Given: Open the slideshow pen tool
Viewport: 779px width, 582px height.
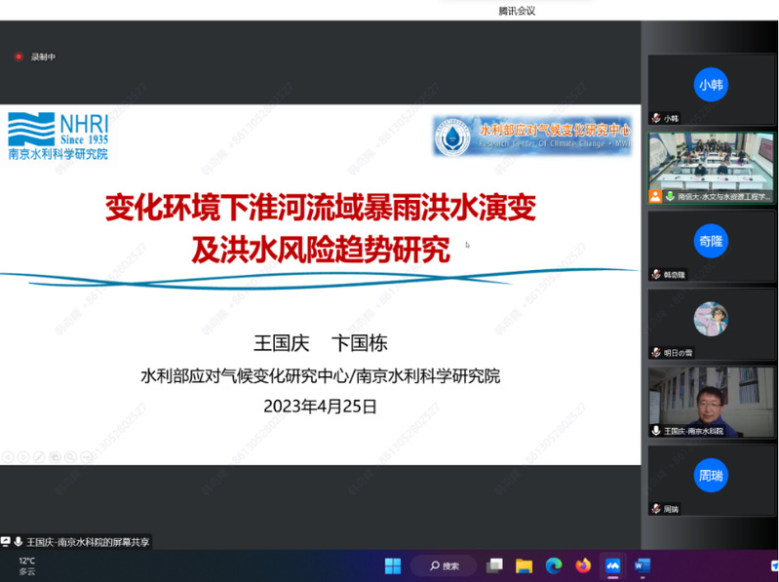Looking at the screenshot, I should tap(39, 456).
